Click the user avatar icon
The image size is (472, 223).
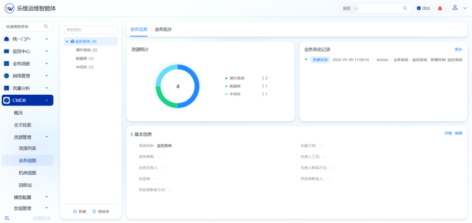pyautogui.click(x=455, y=8)
